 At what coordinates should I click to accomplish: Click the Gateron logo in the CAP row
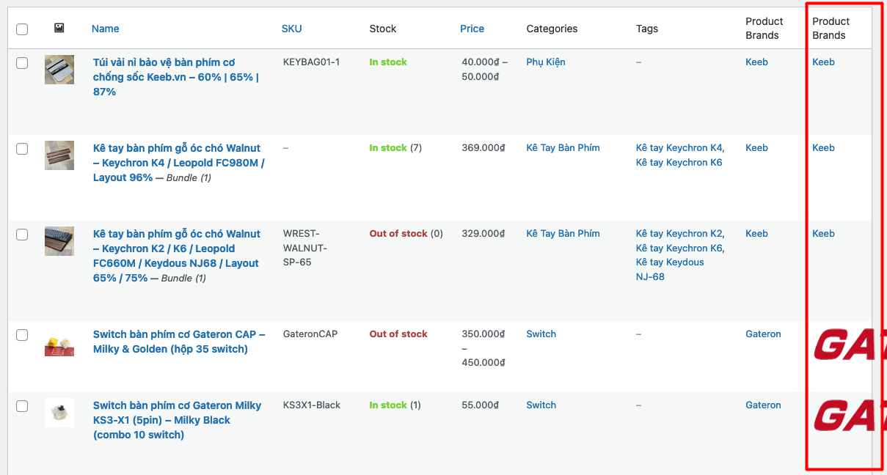[x=846, y=345]
